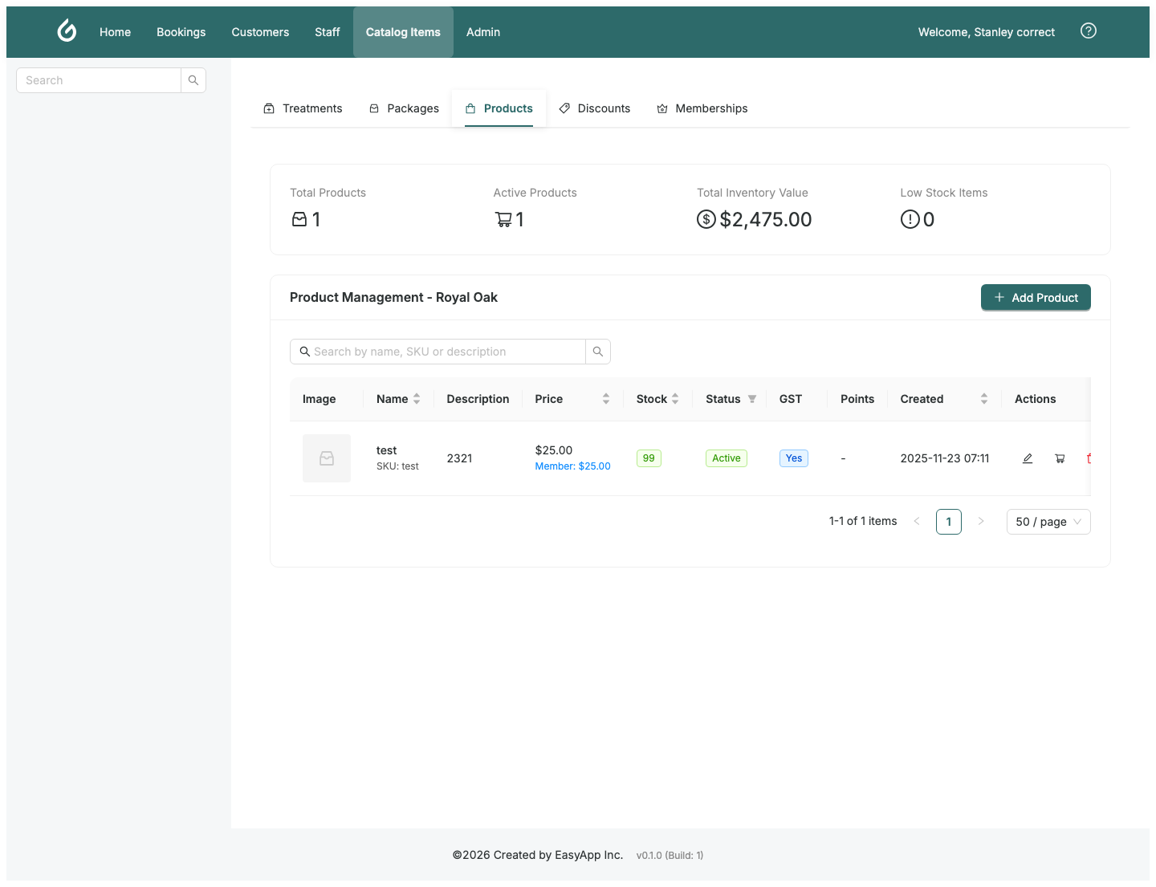The height and width of the screenshot is (887, 1156).
Task: Click the description value 2321
Action: 459,458
